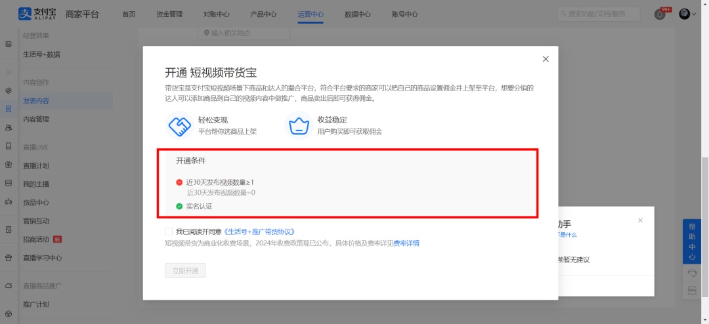Image resolution: width=709 pixels, height=324 pixels.
Task: Select the game controller icon in the left rail
Action: coord(9,201)
